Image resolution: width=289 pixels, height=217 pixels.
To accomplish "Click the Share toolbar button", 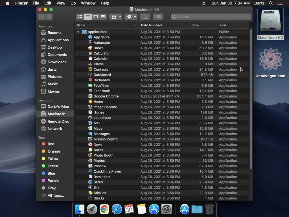I will tap(145, 17).
